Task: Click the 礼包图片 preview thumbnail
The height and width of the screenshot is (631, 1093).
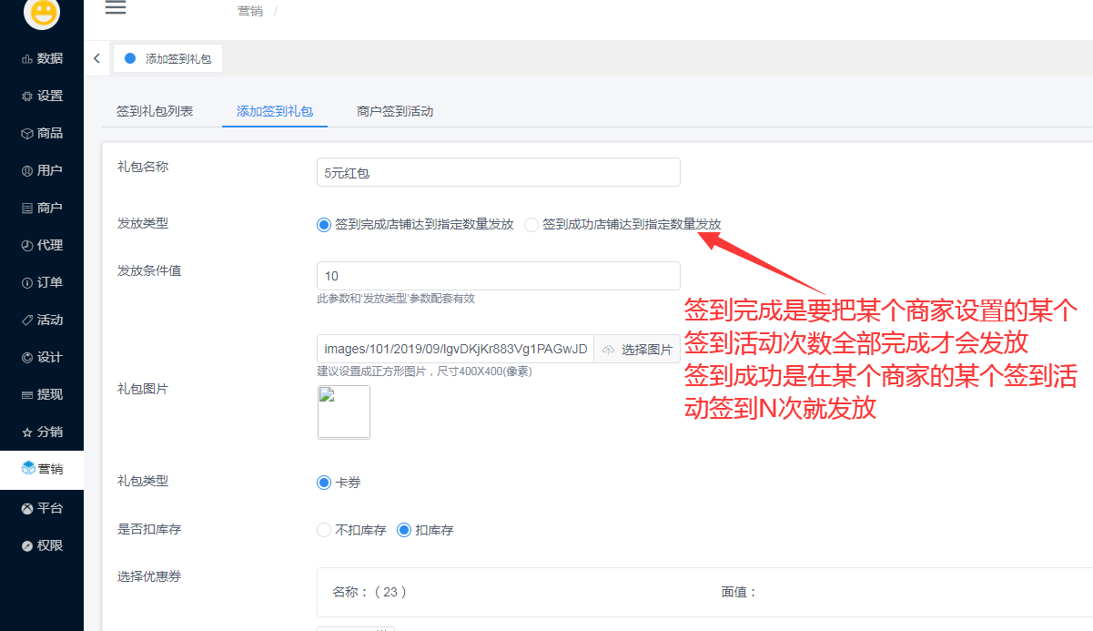Action: coord(344,412)
